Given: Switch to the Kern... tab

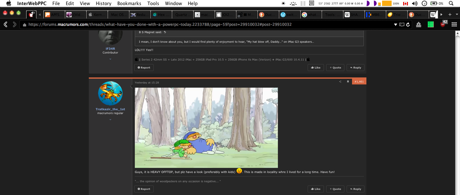Looking at the screenshot, I should point(97,15).
